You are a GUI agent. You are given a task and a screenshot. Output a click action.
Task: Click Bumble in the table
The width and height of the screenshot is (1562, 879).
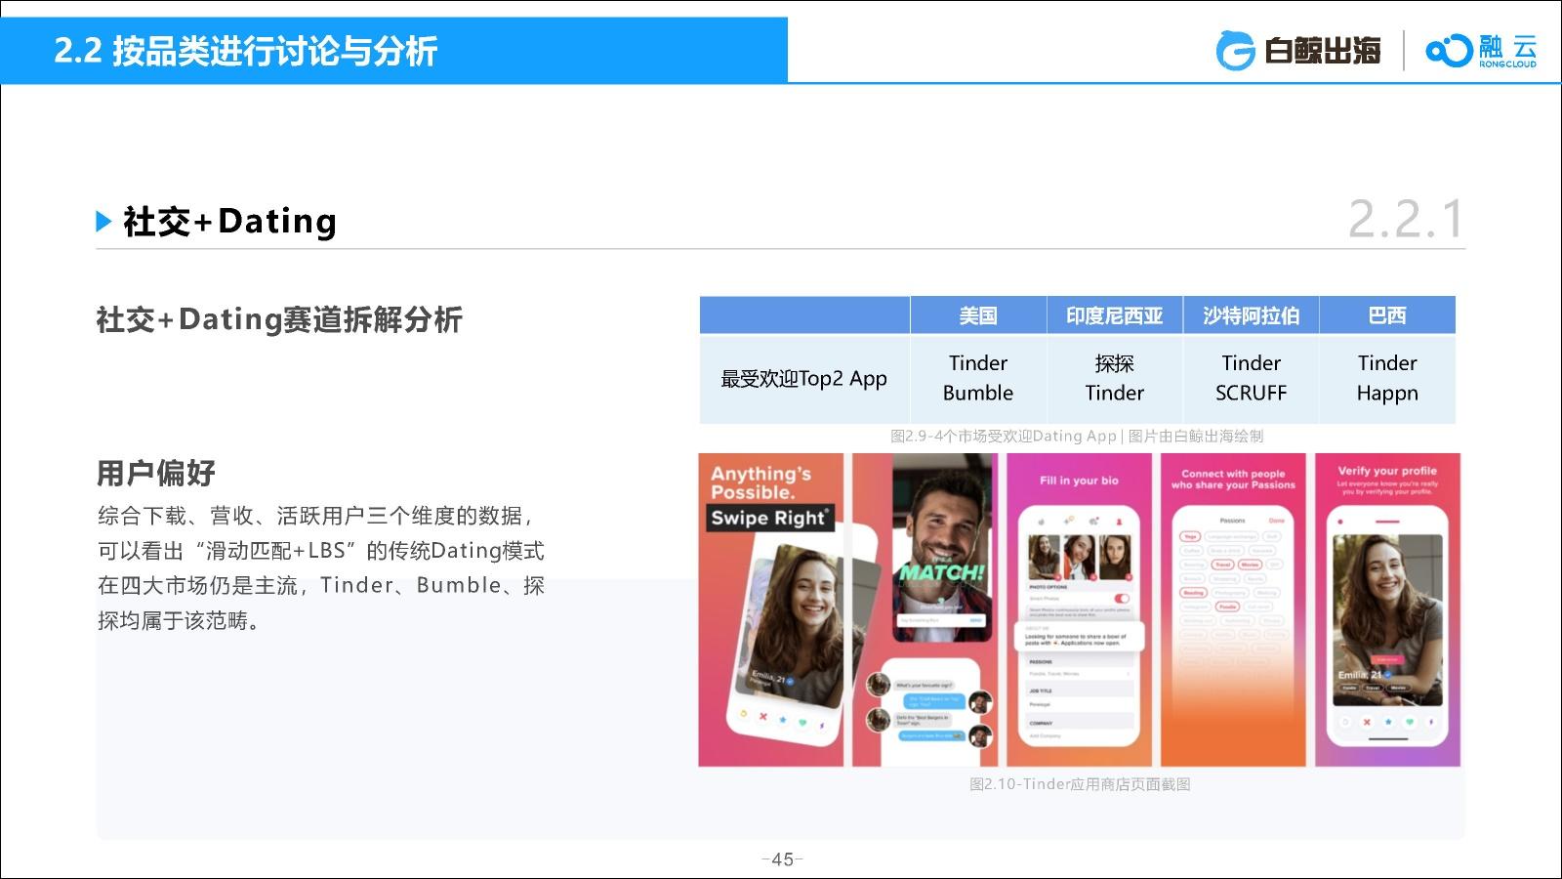point(978,393)
